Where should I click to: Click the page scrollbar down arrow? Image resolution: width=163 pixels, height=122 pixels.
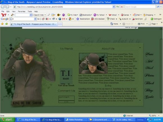click(x=161, y=112)
